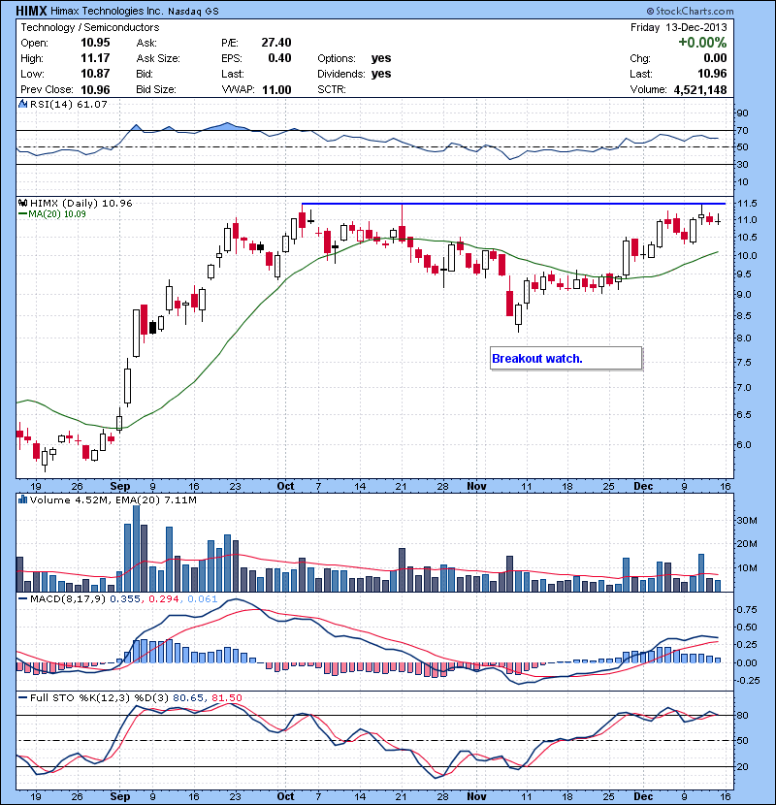
Task: Click the 'Nov' label on price chart axis
Action: pyautogui.click(x=476, y=486)
